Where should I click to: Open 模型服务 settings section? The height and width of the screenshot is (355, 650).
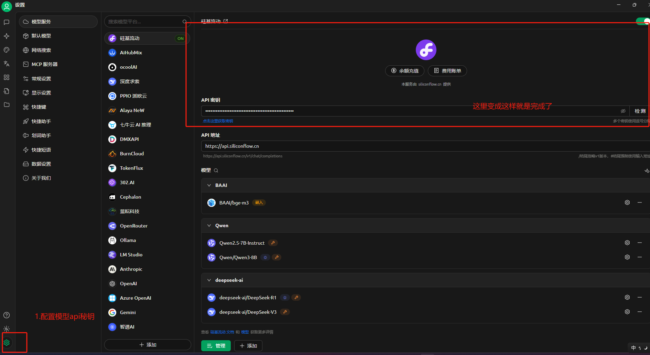click(x=58, y=22)
